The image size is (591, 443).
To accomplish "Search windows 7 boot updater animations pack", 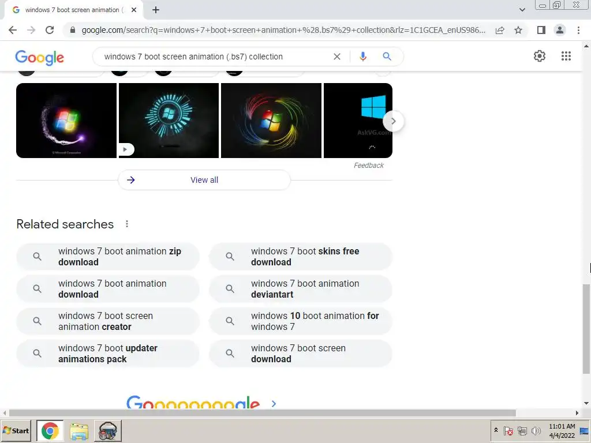I will point(108,354).
